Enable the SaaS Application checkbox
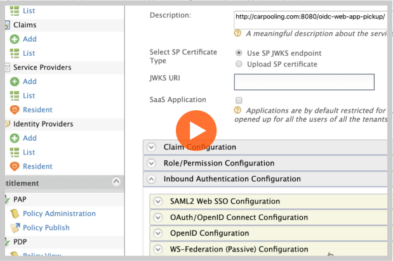This screenshot has width=393, height=261. coord(239,100)
